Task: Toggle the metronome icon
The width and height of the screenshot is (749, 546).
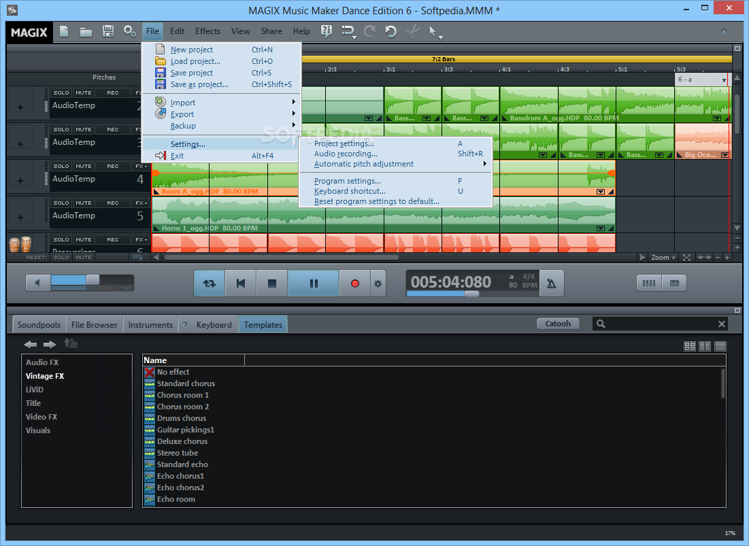Action: coord(551,284)
